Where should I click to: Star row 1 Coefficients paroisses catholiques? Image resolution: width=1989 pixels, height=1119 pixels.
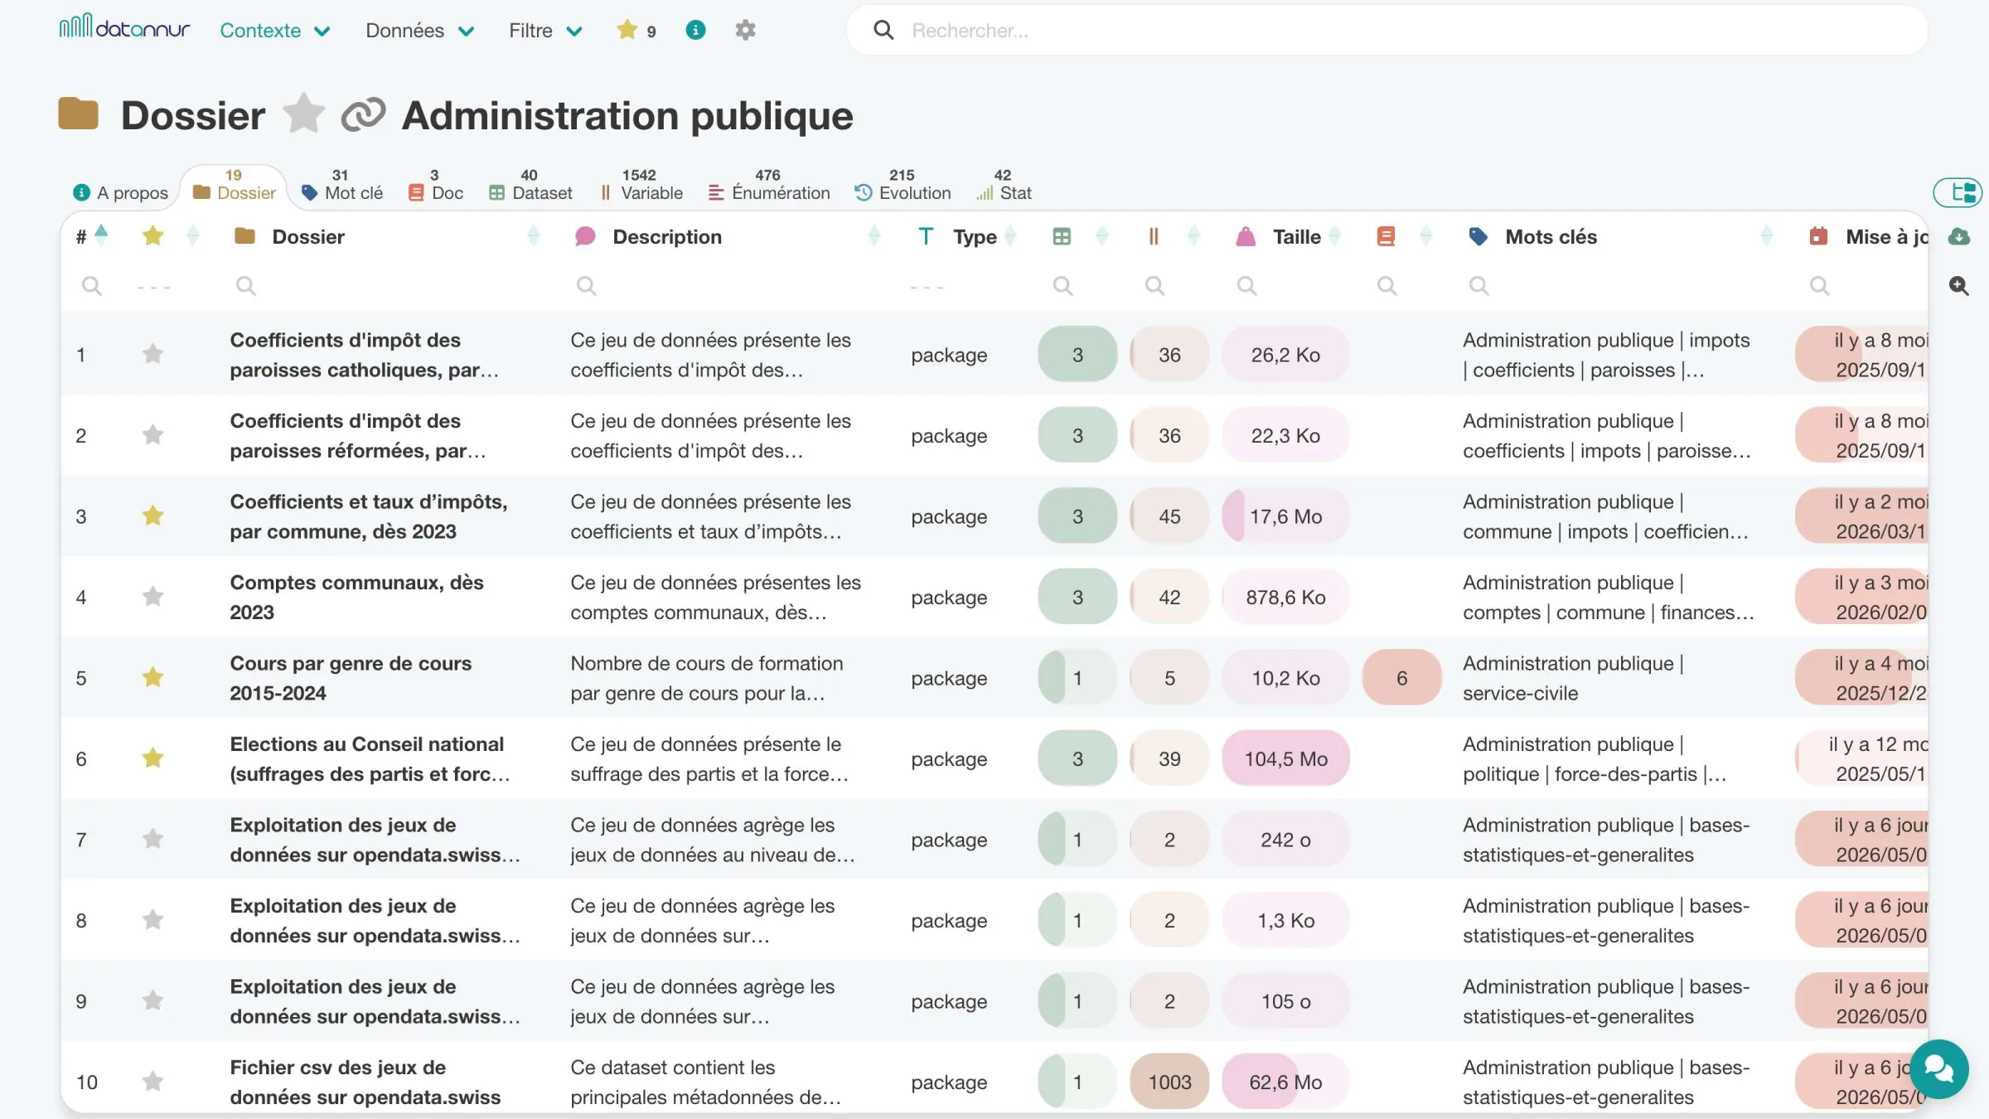coord(152,355)
